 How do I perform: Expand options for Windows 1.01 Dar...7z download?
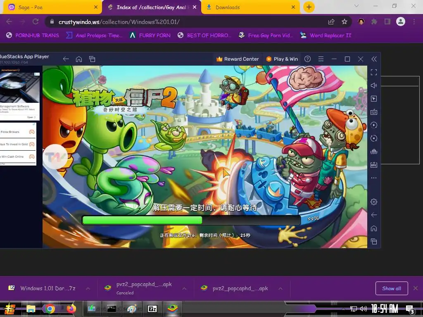(88, 289)
